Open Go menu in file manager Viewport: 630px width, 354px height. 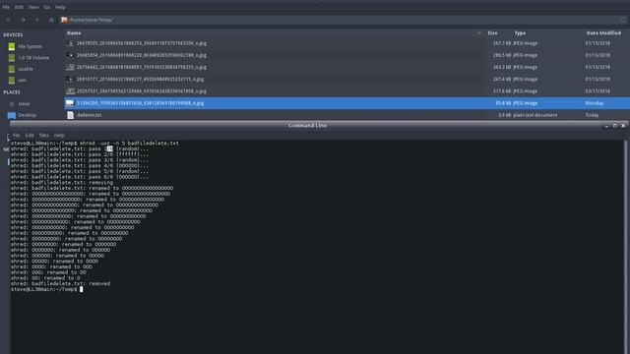click(x=47, y=7)
